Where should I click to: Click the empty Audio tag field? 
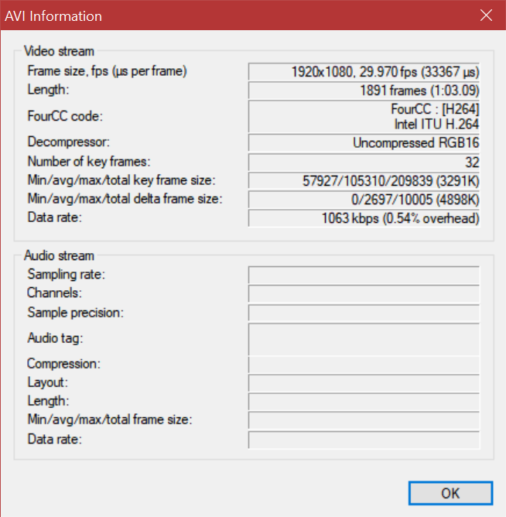point(364,339)
